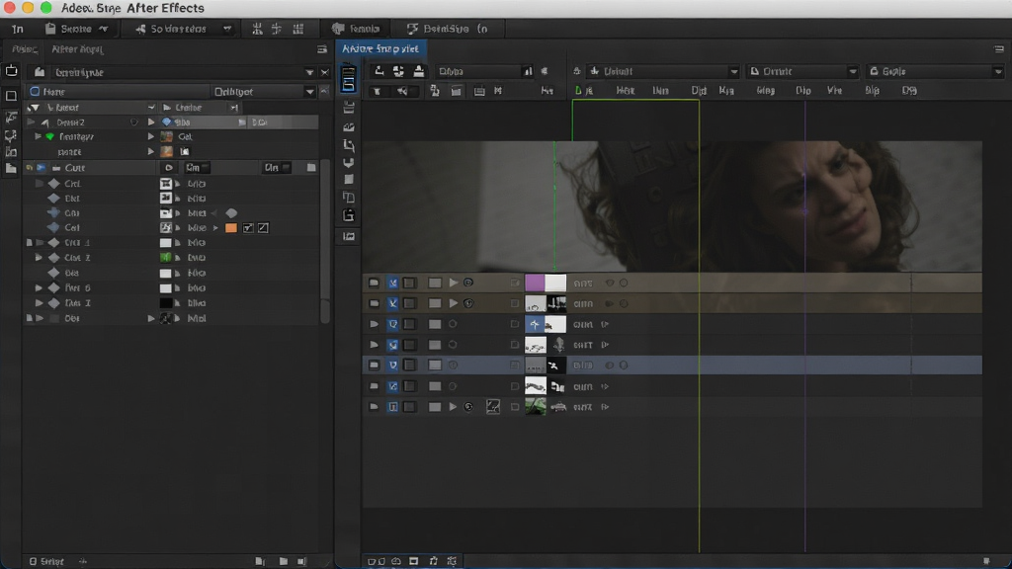Click the green gem icon in the project tree

point(49,136)
